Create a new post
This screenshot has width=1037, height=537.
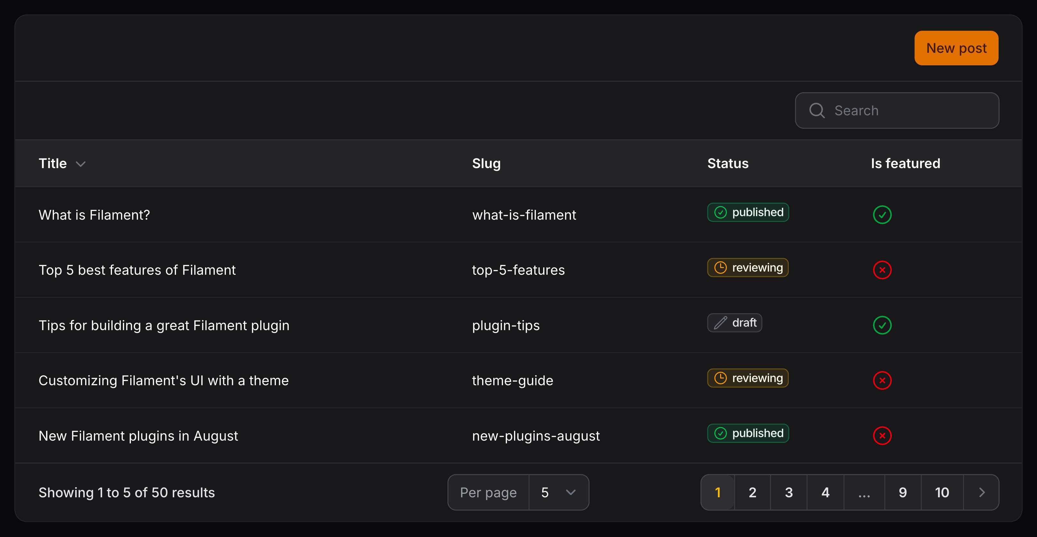[956, 48]
